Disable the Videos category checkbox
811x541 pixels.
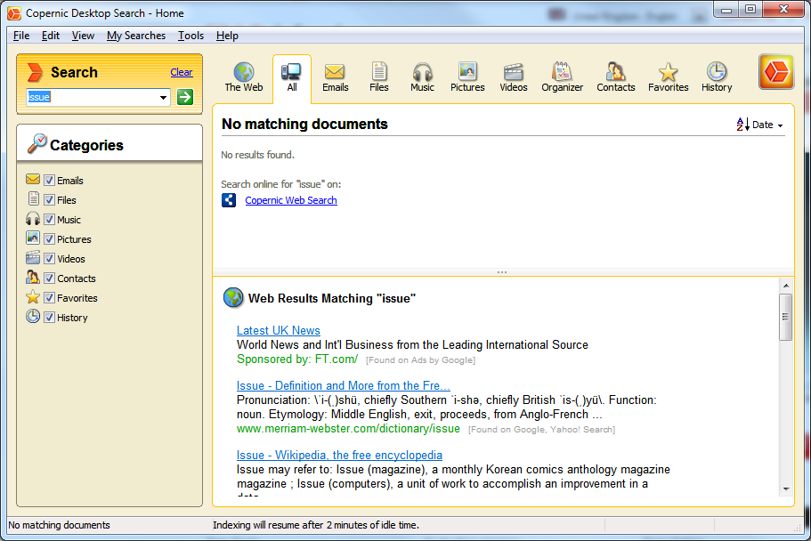(x=49, y=259)
